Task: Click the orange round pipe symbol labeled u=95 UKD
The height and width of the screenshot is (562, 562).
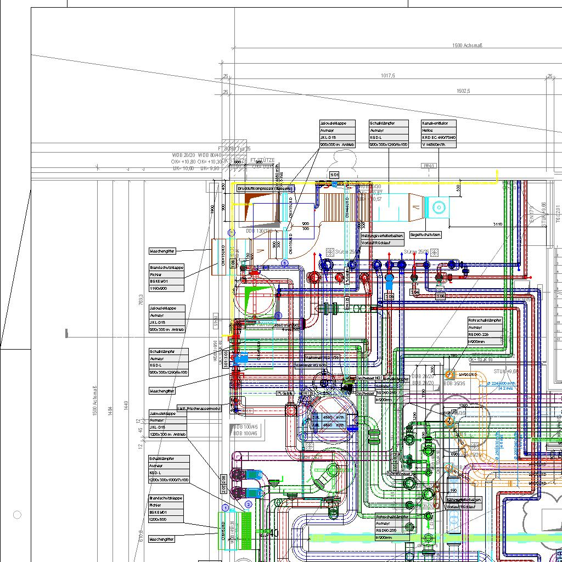Action: [x=449, y=375]
